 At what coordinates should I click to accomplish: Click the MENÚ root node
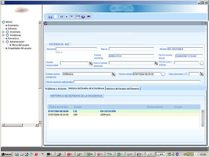[9, 22]
